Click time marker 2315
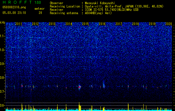The image size is (175, 111). [x=85, y=24]
